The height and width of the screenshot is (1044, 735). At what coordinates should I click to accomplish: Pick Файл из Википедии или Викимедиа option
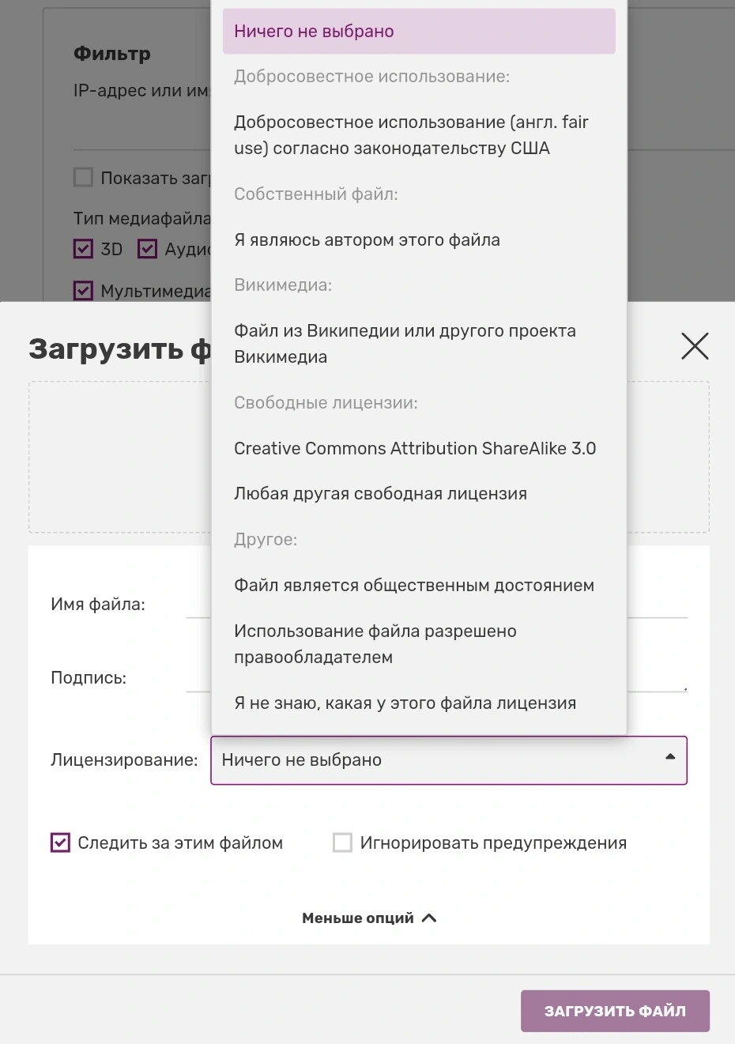[419, 344]
